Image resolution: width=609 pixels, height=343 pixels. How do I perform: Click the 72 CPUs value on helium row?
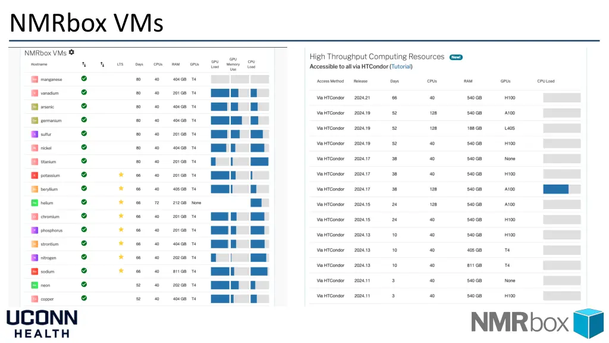coord(157,203)
